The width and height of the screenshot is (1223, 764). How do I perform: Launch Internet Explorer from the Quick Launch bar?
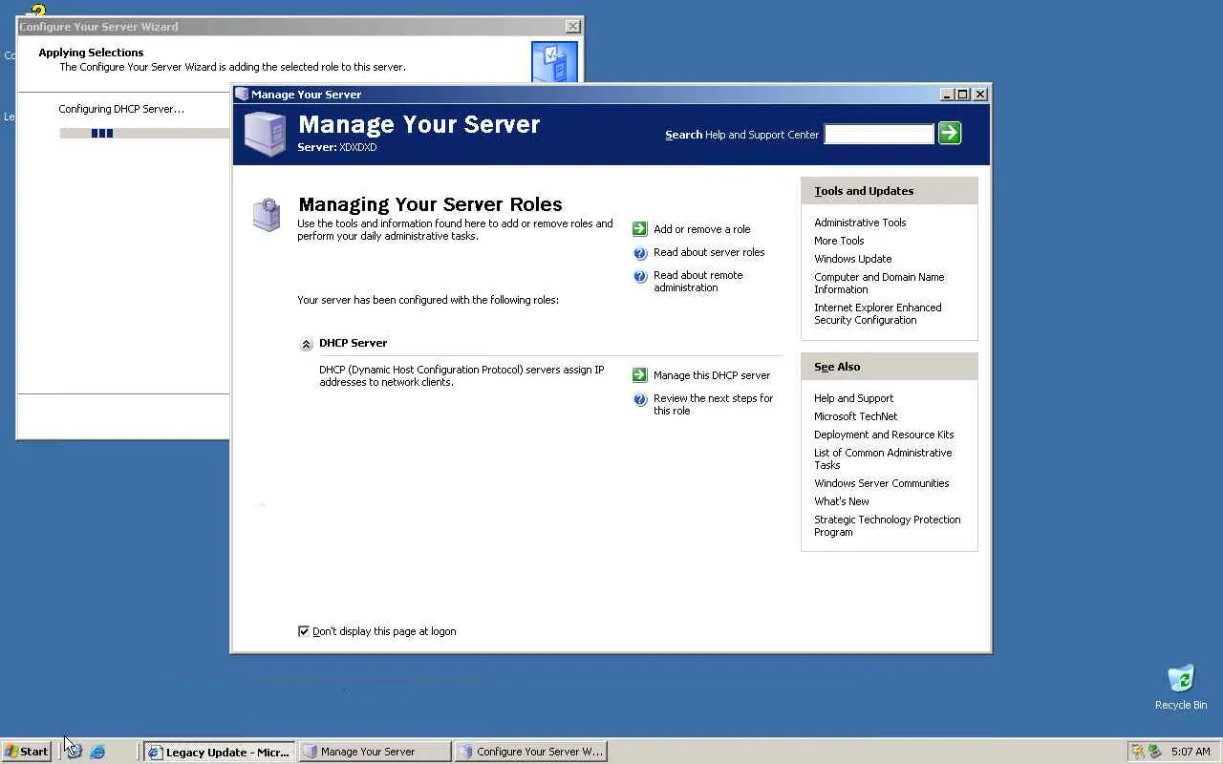click(97, 752)
